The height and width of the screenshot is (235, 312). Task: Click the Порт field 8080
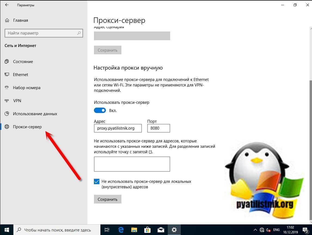[x=159, y=128]
